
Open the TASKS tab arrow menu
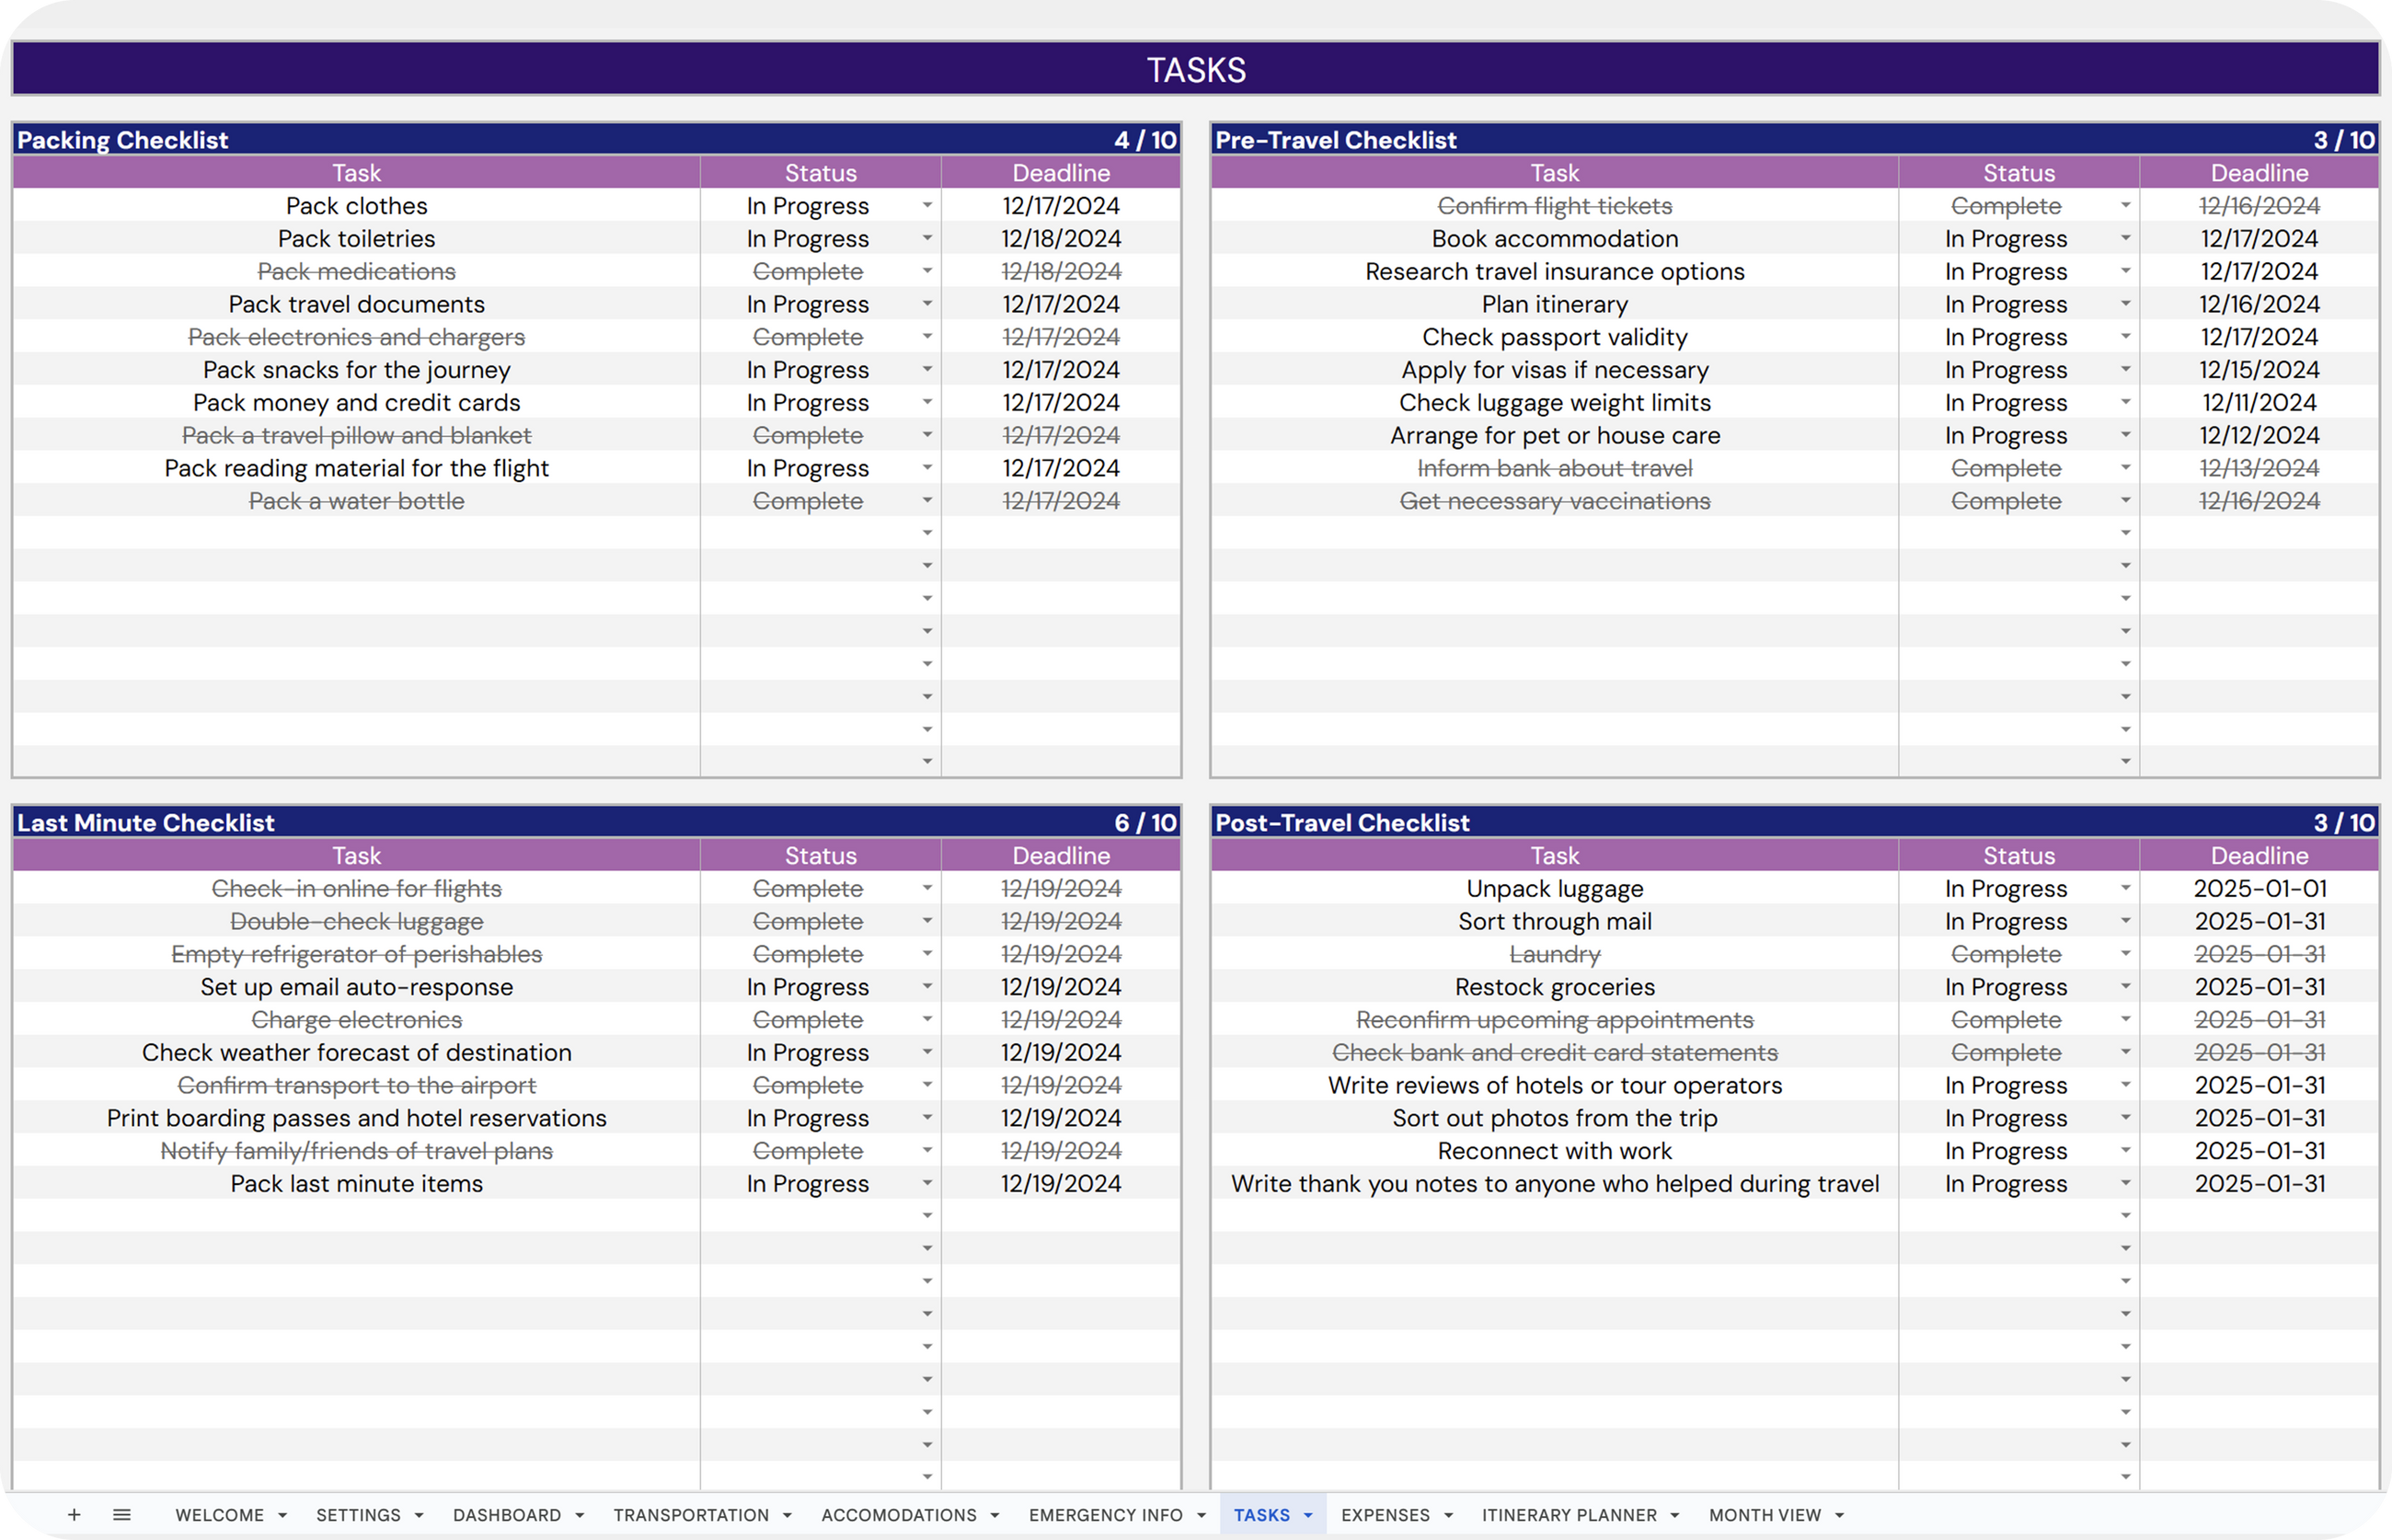tap(1308, 1516)
